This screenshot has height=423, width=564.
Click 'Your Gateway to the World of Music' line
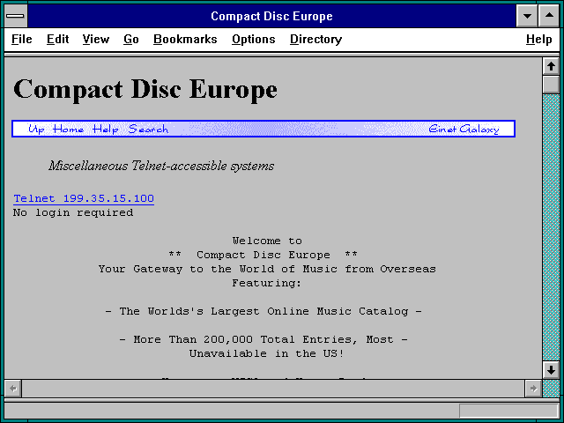[267, 269]
